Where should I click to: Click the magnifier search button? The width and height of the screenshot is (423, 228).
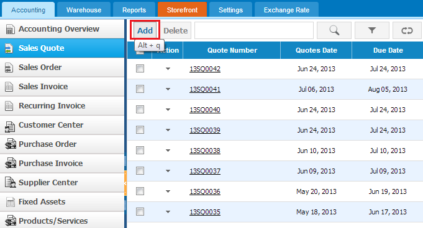pos(334,30)
